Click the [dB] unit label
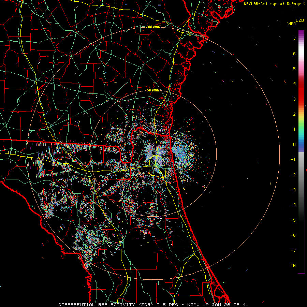The height and width of the screenshot is (307, 307). (291, 24)
